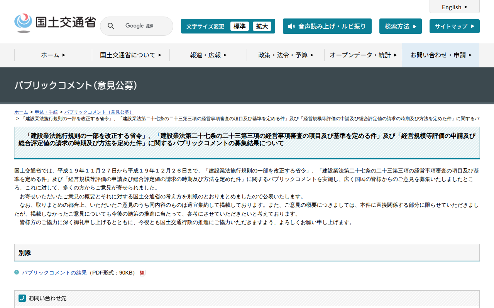Set text size to 標準
Image resolution: width=494 pixels, height=308 pixels.
coord(240,26)
